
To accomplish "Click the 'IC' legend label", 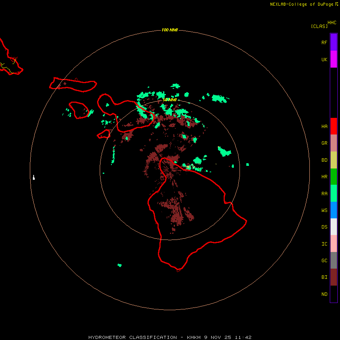I will [324, 244].
